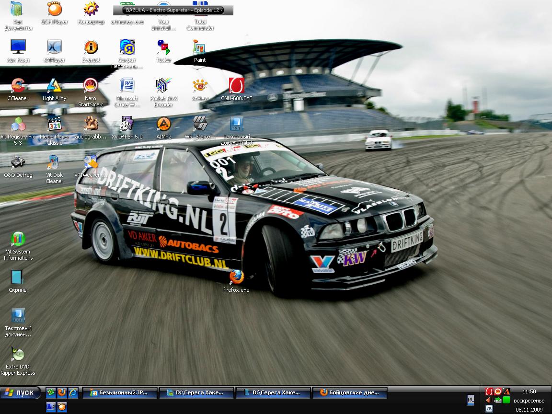552x414 pixels.
Task: Click the пуск Start button
Action: point(21,392)
